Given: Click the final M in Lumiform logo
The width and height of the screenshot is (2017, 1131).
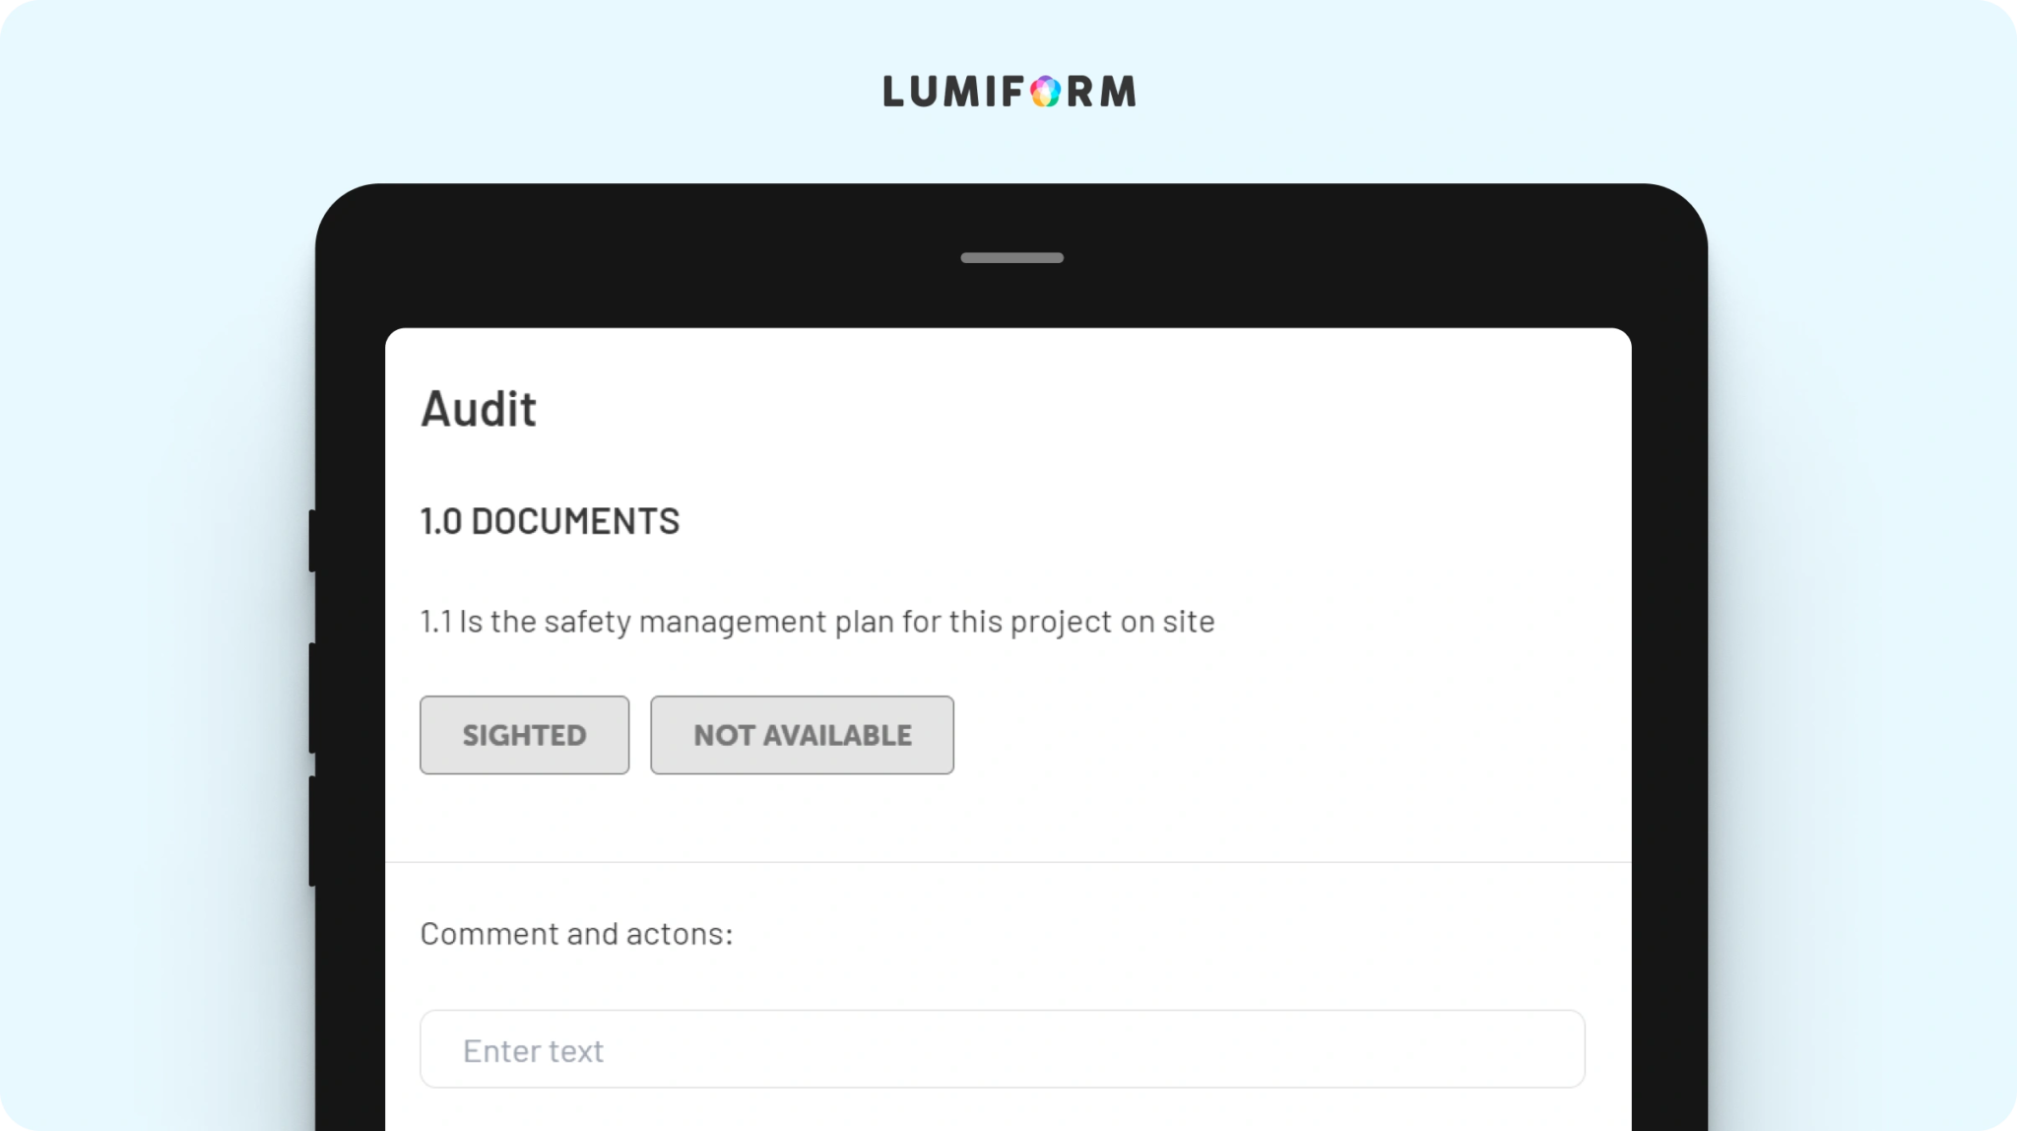Looking at the screenshot, I should [1118, 92].
